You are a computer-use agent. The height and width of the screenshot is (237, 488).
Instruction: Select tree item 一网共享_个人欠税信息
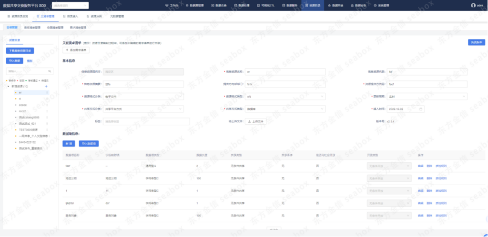point(33,136)
